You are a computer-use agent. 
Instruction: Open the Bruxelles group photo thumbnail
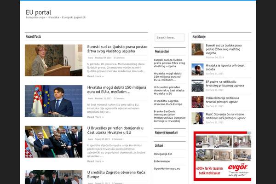[x=53, y=142]
